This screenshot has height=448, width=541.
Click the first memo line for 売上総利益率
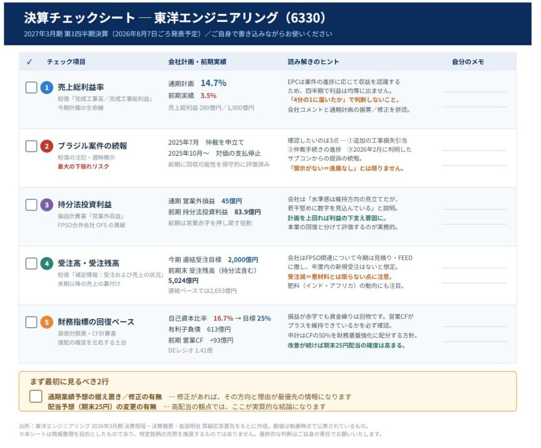click(x=474, y=92)
